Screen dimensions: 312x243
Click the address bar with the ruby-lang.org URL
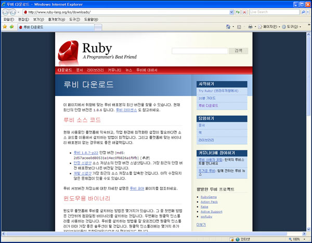[x=126, y=12]
